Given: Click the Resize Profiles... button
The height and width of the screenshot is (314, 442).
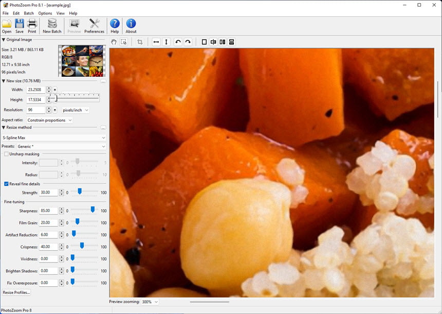Looking at the screenshot, I should [x=16, y=292].
